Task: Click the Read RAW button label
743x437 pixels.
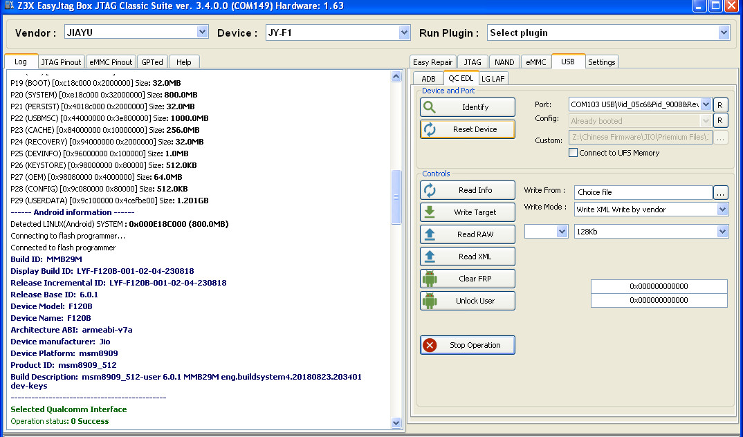Action: pos(475,234)
